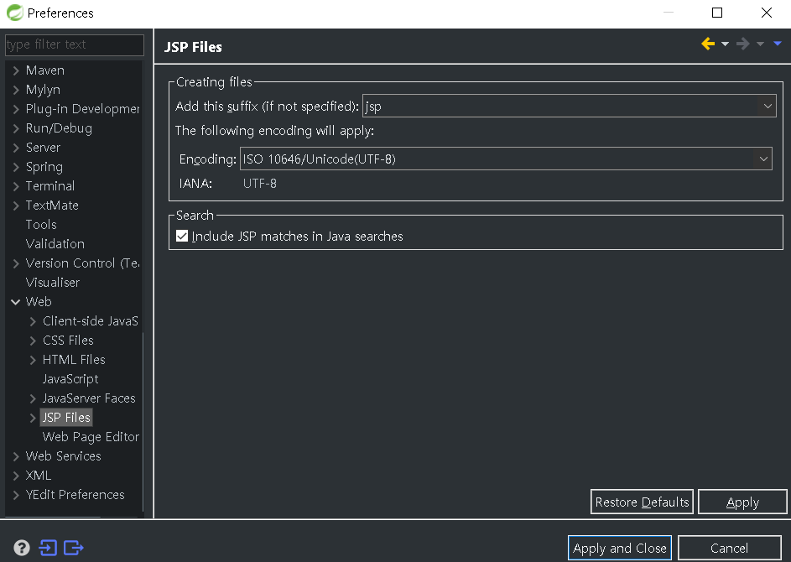Select JavaScript under Web
The width and height of the screenshot is (791, 562).
click(70, 379)
